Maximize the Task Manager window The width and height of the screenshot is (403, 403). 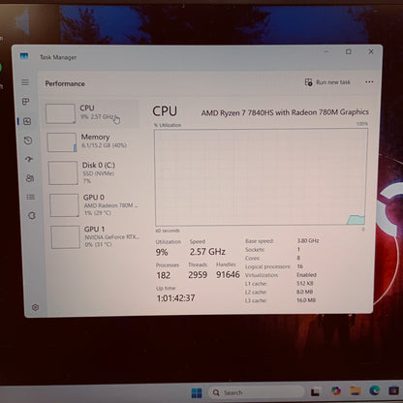click(x=349, y=51)
